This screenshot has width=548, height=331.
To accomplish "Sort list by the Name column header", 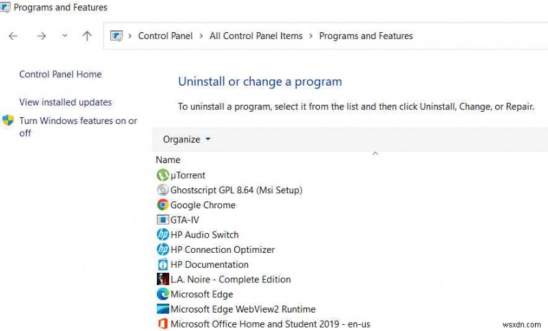I will coord(168,160).
